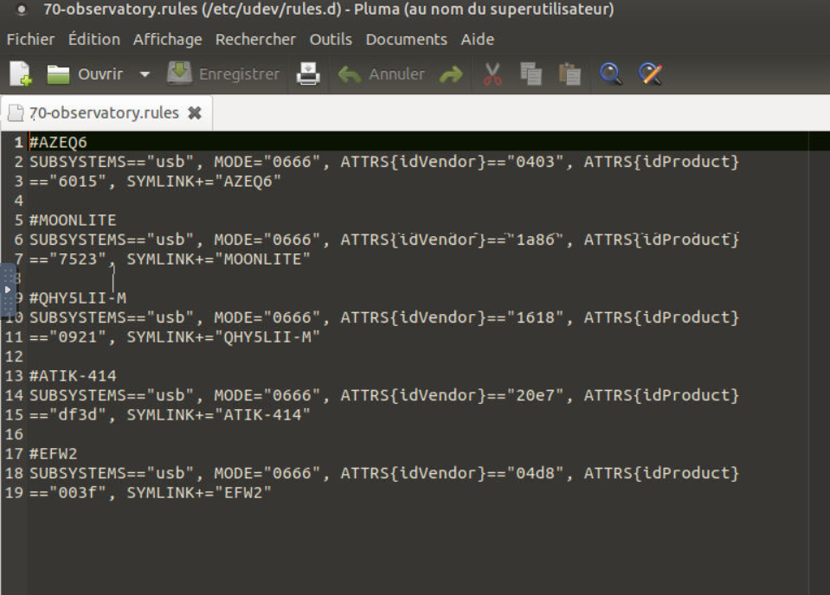This screenshot has width=830, height=595.
Task: Expand the side panel arrow handle
Action: pos(8,290)
